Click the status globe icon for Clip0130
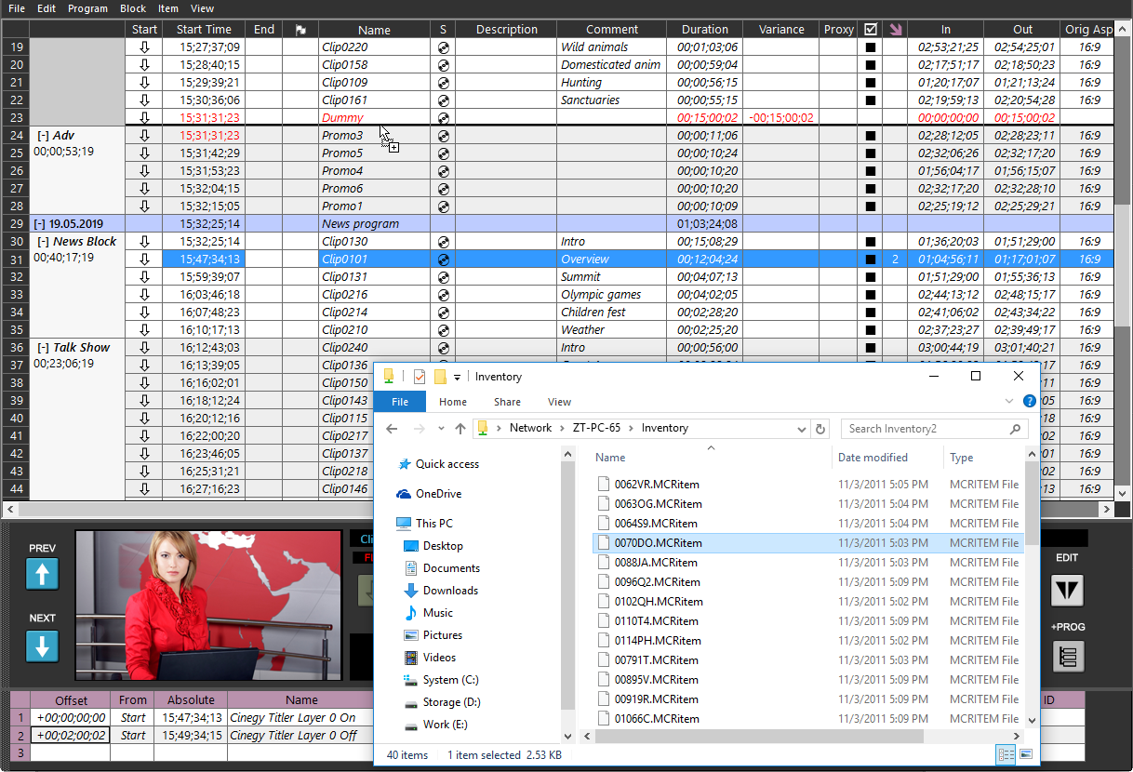Screen dimensions: 1133x772 [x=444, y=242]
